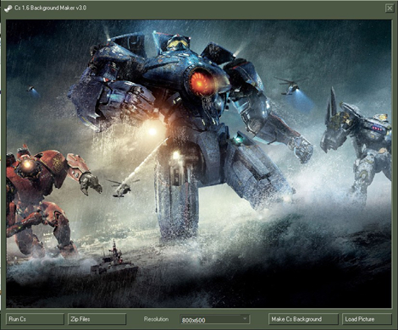This screenshot has height=330, width=398.
Task: Open the Resolution 800x600 dropdown
Action: tap(214, 319)
